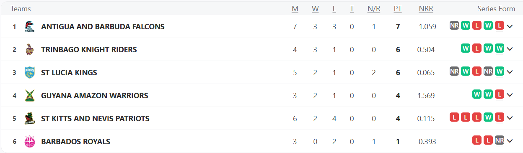The height and width of the screenshot is (153, 523).
Task: Click the Guyana Amazon Warriors team logo
Action: coord(29,96)
